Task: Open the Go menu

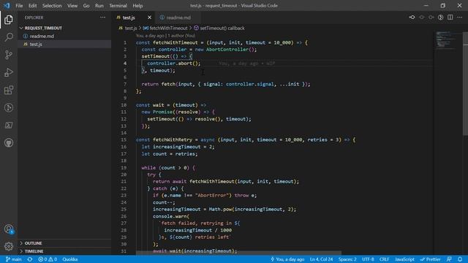Action: (x=86, y=6)
